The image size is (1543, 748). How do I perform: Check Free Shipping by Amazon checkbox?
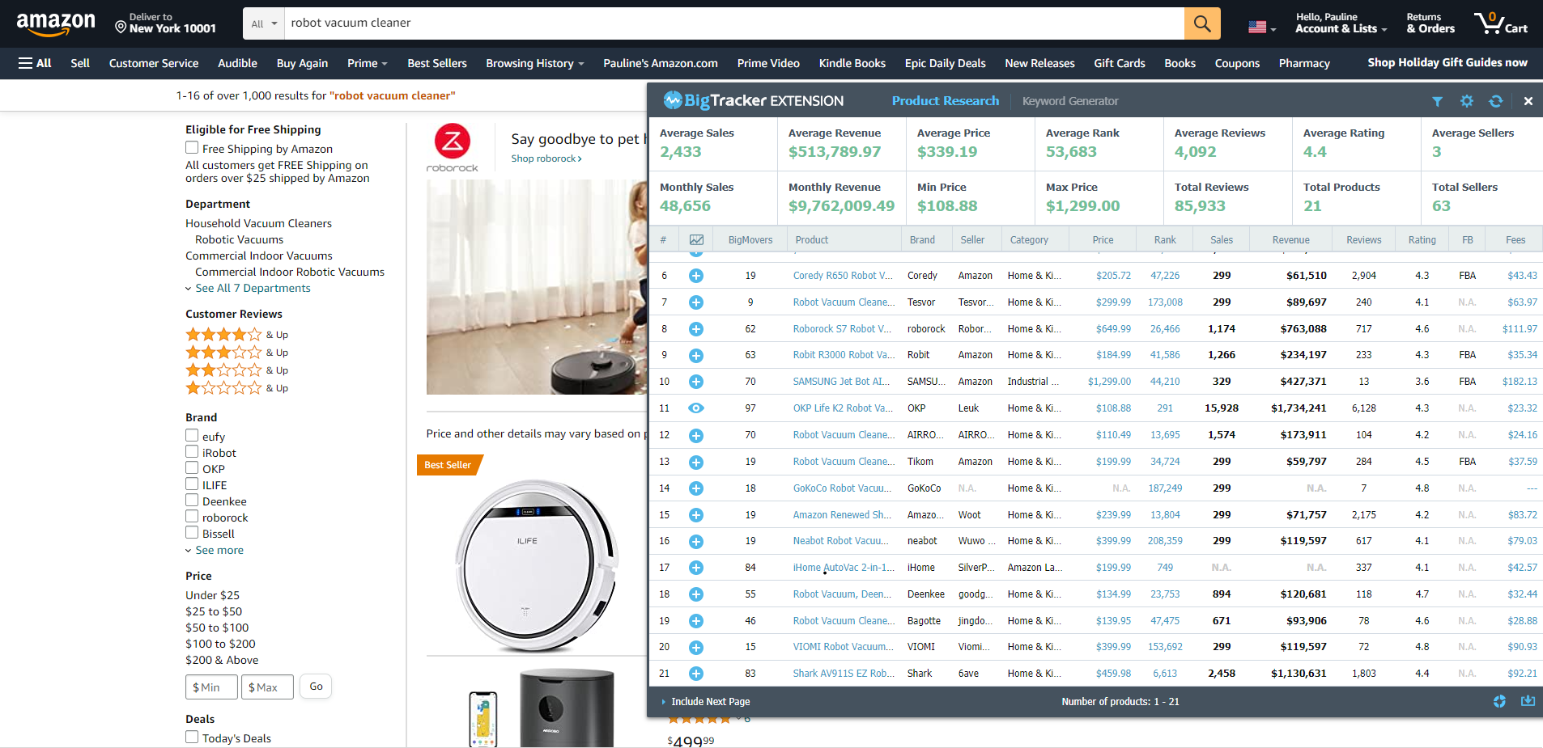coord(192,148)
